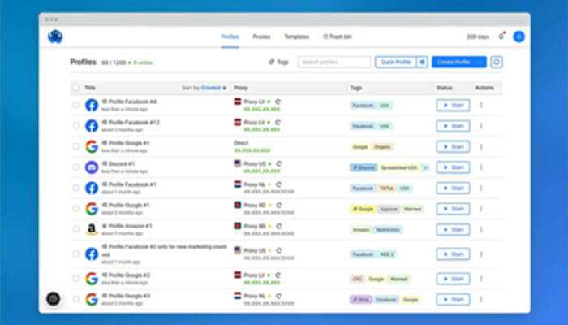
Task: Open the blue user account avatar
Action: (x=519, y=37)
